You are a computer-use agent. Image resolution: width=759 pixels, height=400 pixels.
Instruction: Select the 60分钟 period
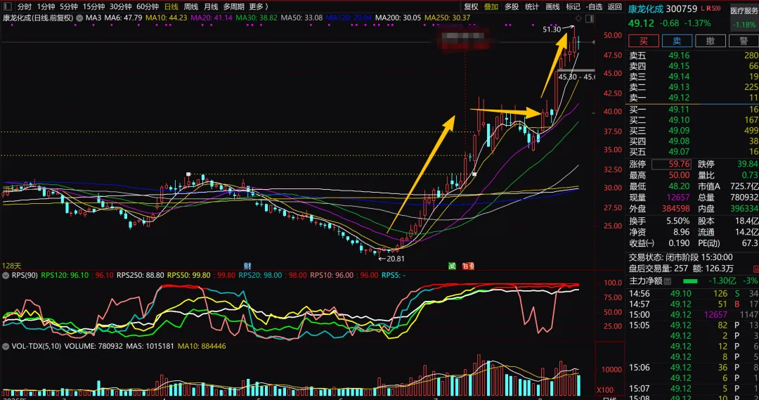[148, 7]
